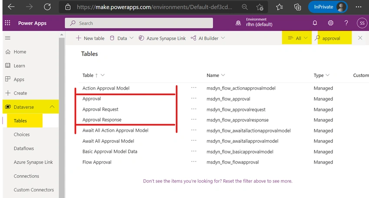The image size is (369, 198).
Task: Open notifications bell in Power Apps header
Action: [x=315, y=23]
